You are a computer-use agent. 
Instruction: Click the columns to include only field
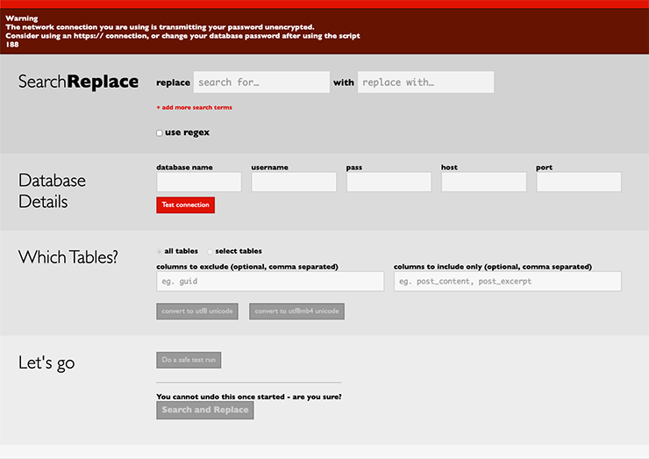pos(507,281)
